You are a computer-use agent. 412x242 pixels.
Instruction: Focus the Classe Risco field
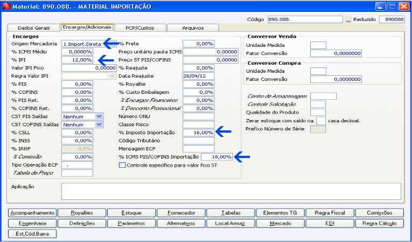[198, 125]
